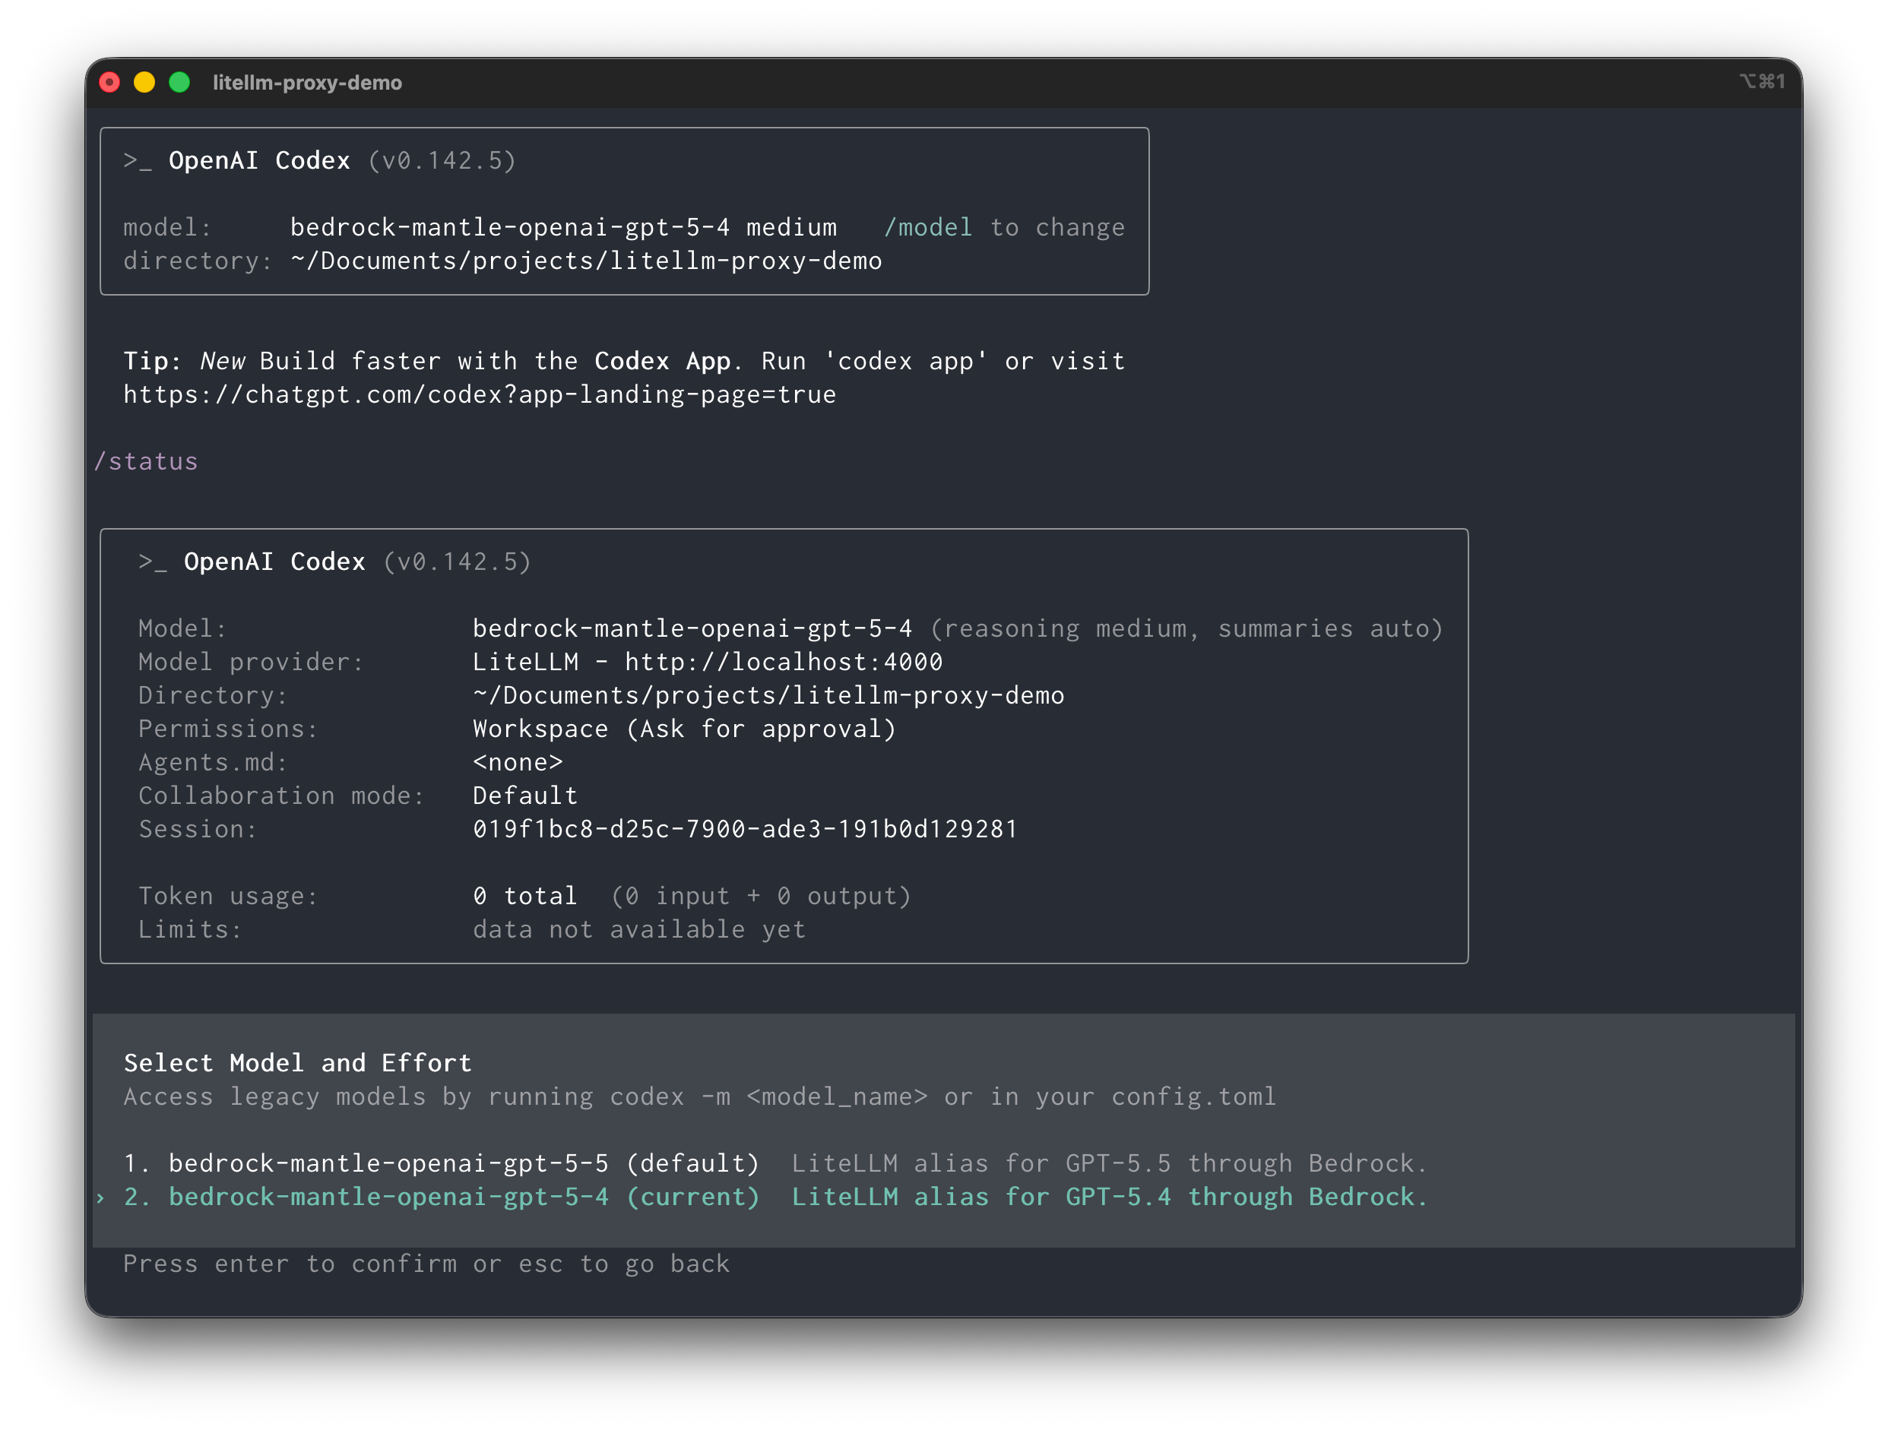Click the directory path in top header box
The width and height of the screenshot is (1888, 1430).
pos(585,260)
